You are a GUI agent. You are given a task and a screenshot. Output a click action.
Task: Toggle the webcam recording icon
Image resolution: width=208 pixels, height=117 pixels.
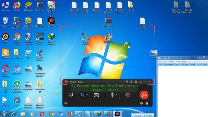coord(128,95)
